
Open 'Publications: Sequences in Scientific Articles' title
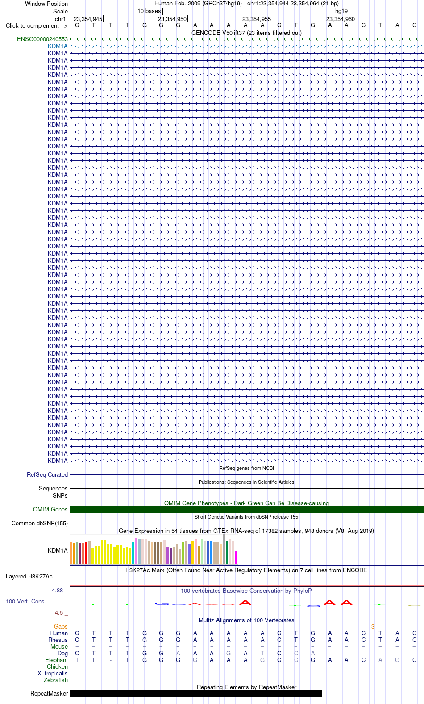246,482
